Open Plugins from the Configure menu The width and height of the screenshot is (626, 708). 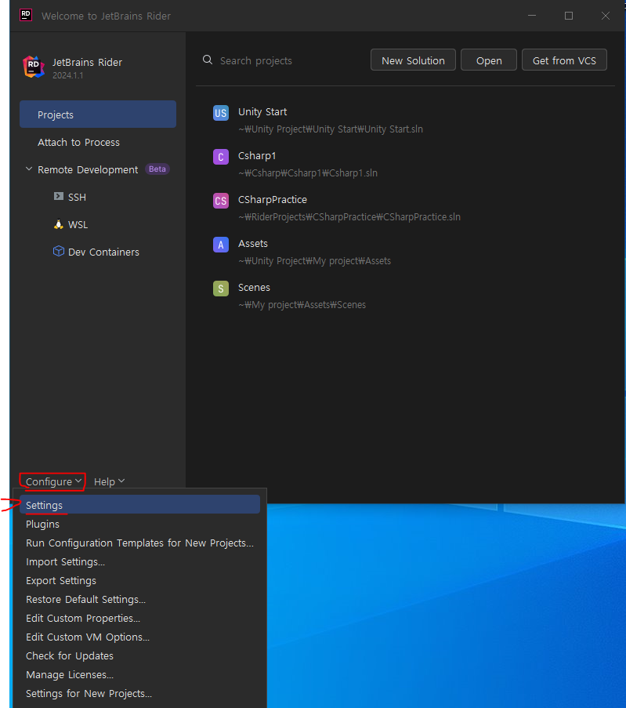click(x=140, y=524)
